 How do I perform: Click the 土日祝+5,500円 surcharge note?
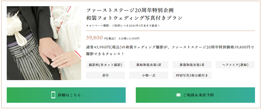tap(129, 39)
